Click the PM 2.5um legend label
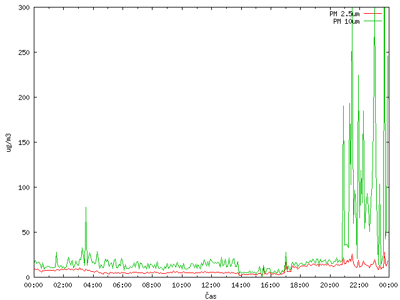The width and height of the screenshot is (400, 300). coord(344,14)
